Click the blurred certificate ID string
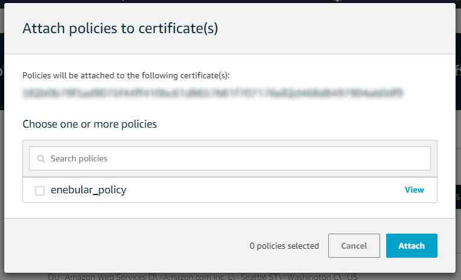The width and height of the screenshot is (461, 280). pos(212,93)
